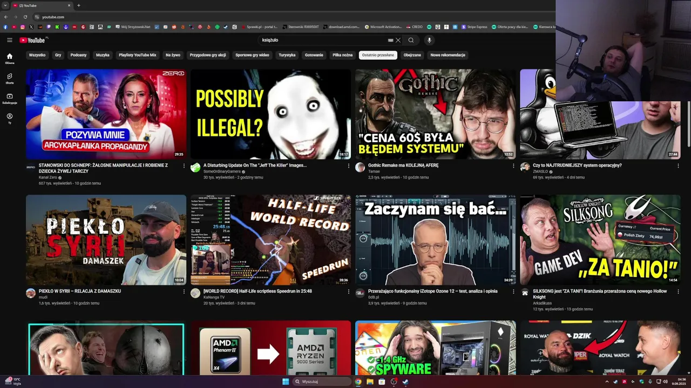Open the Gothic Remake ma KOLEJNĄ AFERĘ title

coord(403,165)
